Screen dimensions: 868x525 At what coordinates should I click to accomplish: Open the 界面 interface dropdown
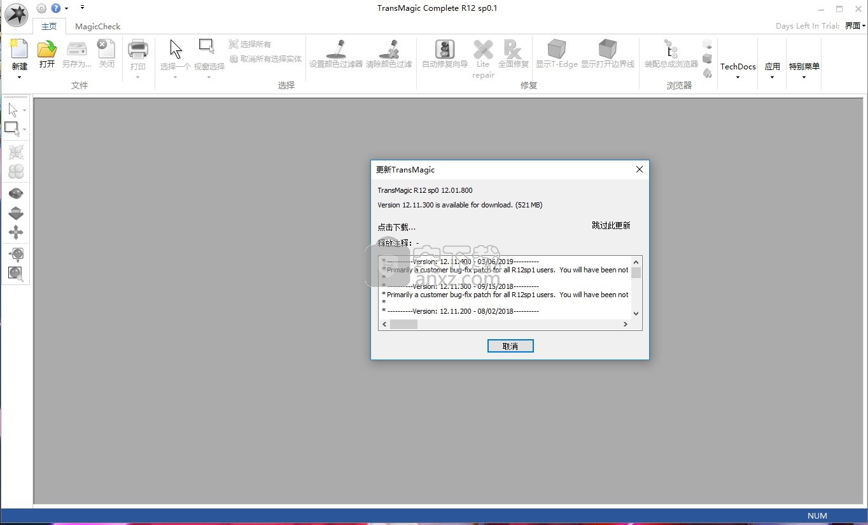pyautogui.click(x=855, y=26)
